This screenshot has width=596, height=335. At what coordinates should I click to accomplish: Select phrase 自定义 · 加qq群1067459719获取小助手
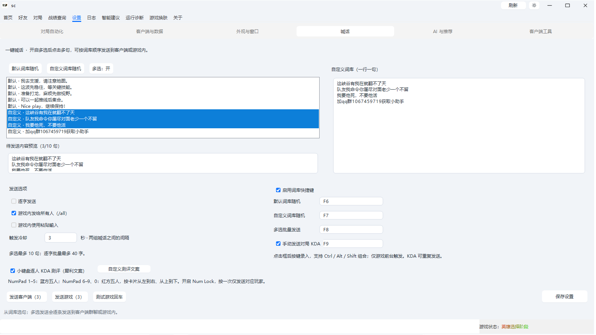[163, 131]
